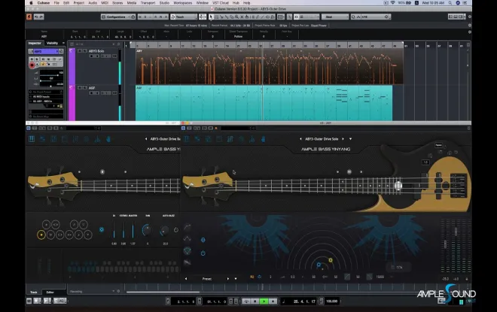
Task: Click the next arrow beside the Preset label
Action: pyautogui.click(x=227, y=279)
